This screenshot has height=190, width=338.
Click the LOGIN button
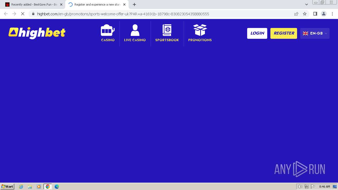pos(257,33)
